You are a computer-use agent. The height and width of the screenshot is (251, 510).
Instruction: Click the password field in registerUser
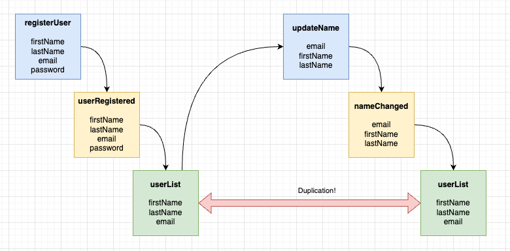48,70
